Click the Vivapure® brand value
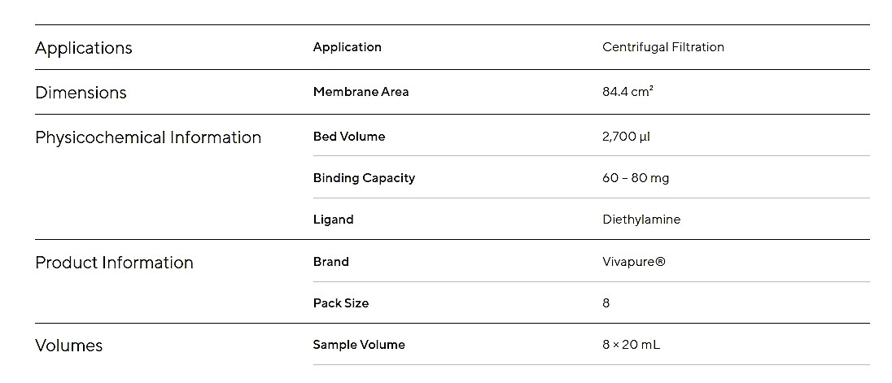 click(634, 261)
